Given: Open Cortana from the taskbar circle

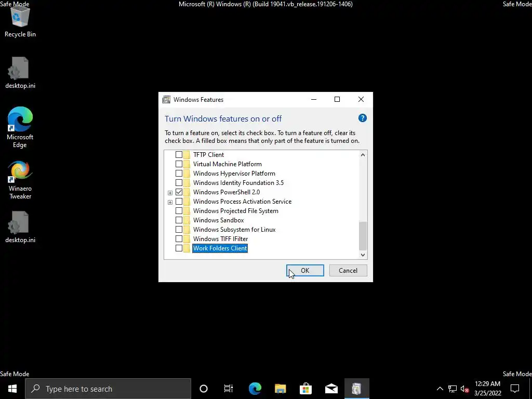Looking at the screenshot, I should point(204,389).
